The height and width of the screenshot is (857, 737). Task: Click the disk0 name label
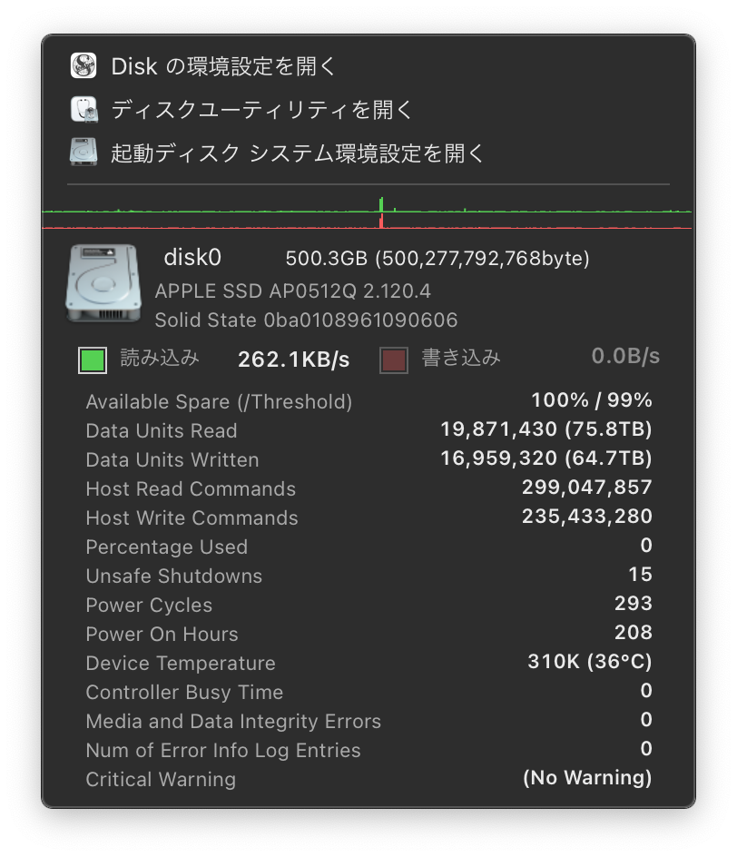(x=192, y=258)
